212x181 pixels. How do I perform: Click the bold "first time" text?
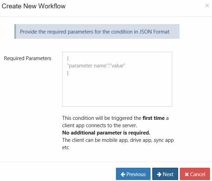coord(153,118)
